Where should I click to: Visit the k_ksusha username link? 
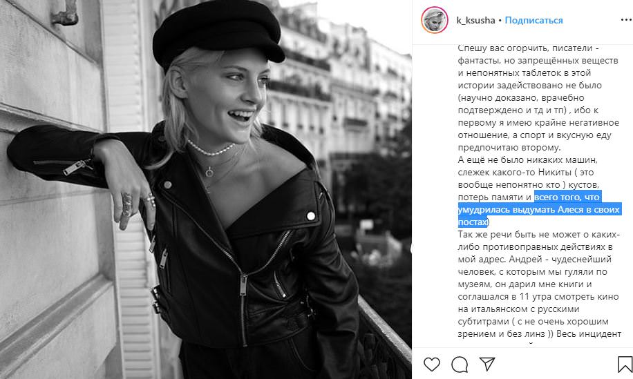475,20
